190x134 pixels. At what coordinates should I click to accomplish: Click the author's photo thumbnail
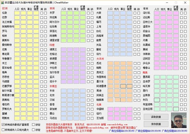click(179, 120)
